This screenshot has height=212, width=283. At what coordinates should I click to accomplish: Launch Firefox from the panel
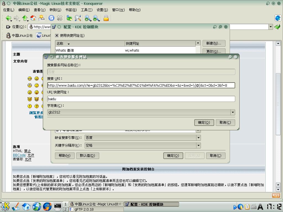pos(47,206)
